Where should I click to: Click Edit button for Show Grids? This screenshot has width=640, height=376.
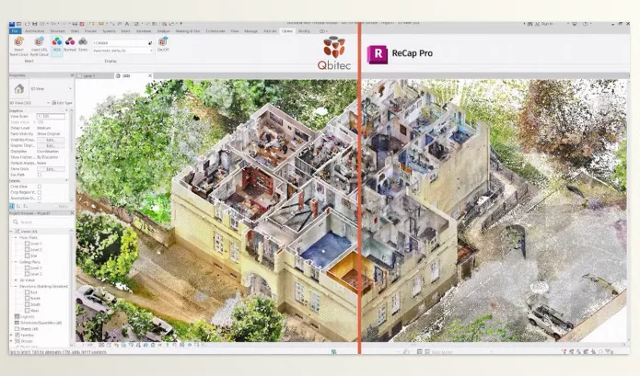tap(51, 168)
